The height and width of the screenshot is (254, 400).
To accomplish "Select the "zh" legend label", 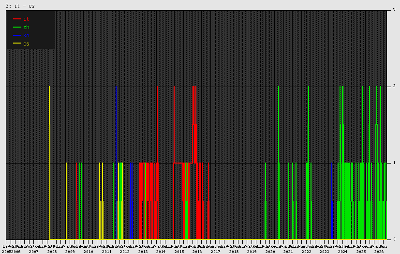I will pos(26,27).
